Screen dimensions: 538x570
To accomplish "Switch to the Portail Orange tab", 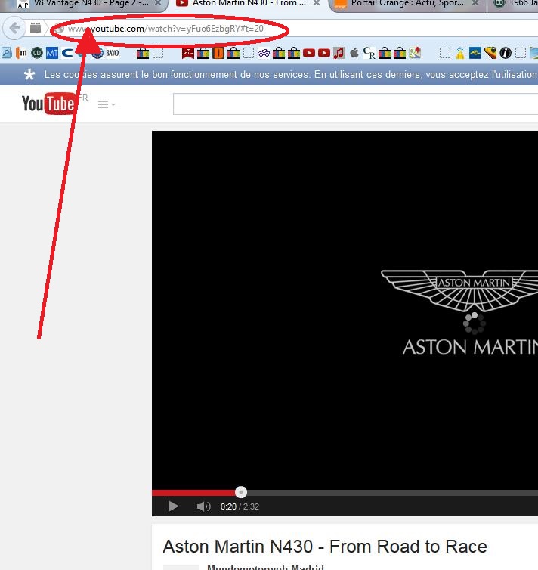I will point(407,4).
